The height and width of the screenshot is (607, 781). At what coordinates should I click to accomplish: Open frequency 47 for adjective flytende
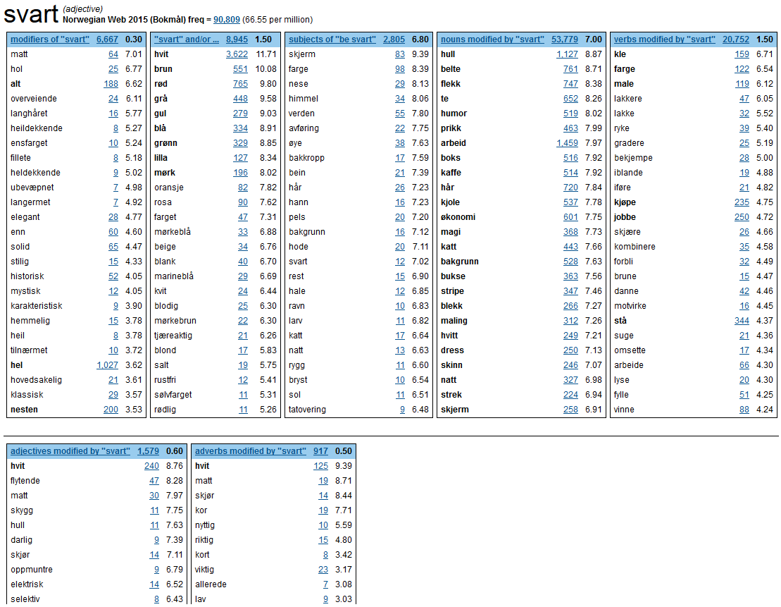coord(154,481)
